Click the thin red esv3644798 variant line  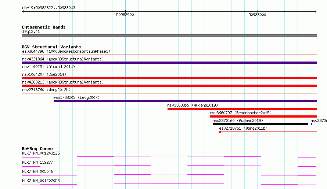point(169,55)
